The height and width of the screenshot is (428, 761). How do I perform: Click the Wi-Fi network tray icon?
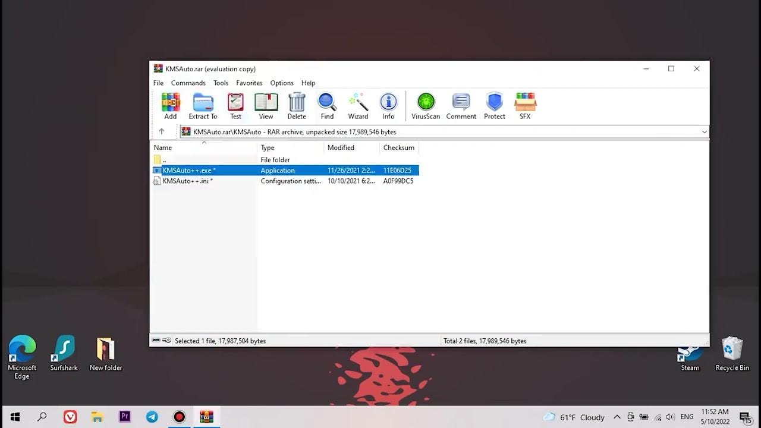tap(657, 417)
